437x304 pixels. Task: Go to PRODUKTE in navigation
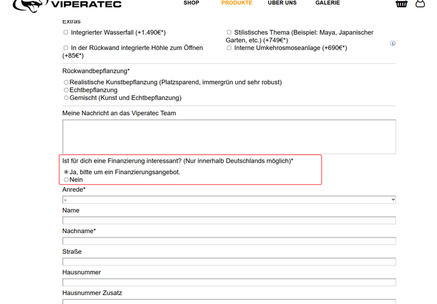tap(237, 3)
